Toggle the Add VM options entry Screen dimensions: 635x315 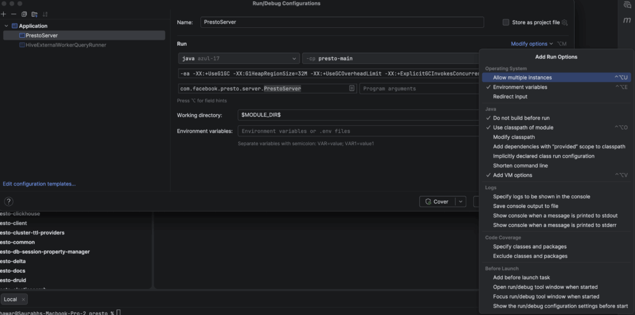pos(512,175)
